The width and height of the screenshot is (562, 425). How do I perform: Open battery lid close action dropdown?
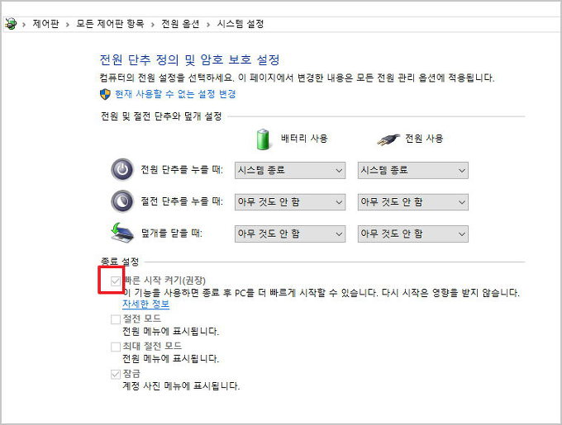289,234
